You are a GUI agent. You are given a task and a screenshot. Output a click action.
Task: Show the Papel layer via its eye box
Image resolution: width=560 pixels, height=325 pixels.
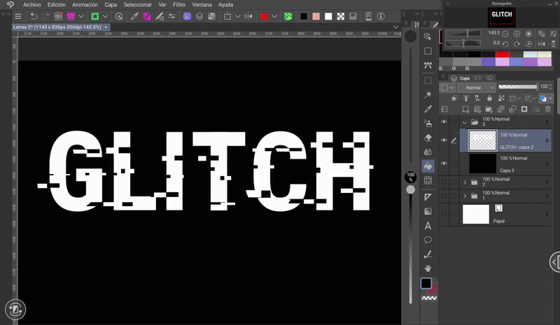pyautogui.click(x=444, y=214)
